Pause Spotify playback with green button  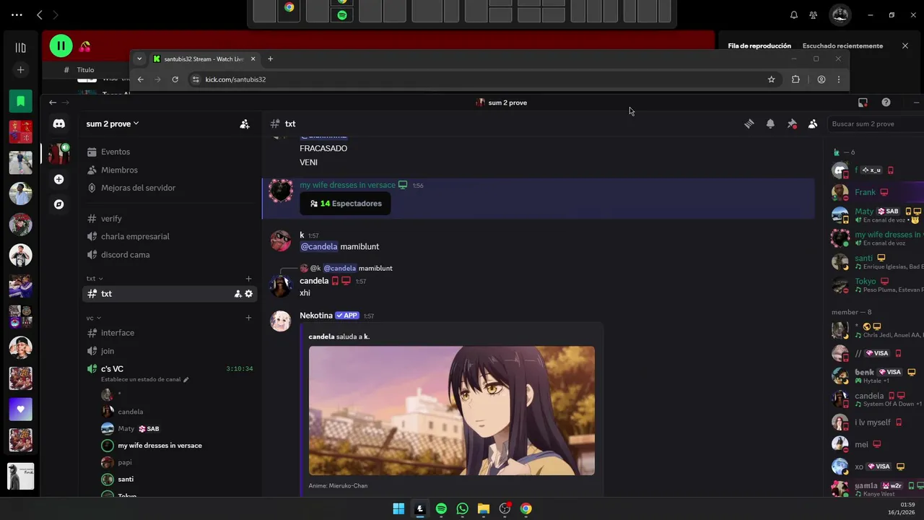click(61, 46)
